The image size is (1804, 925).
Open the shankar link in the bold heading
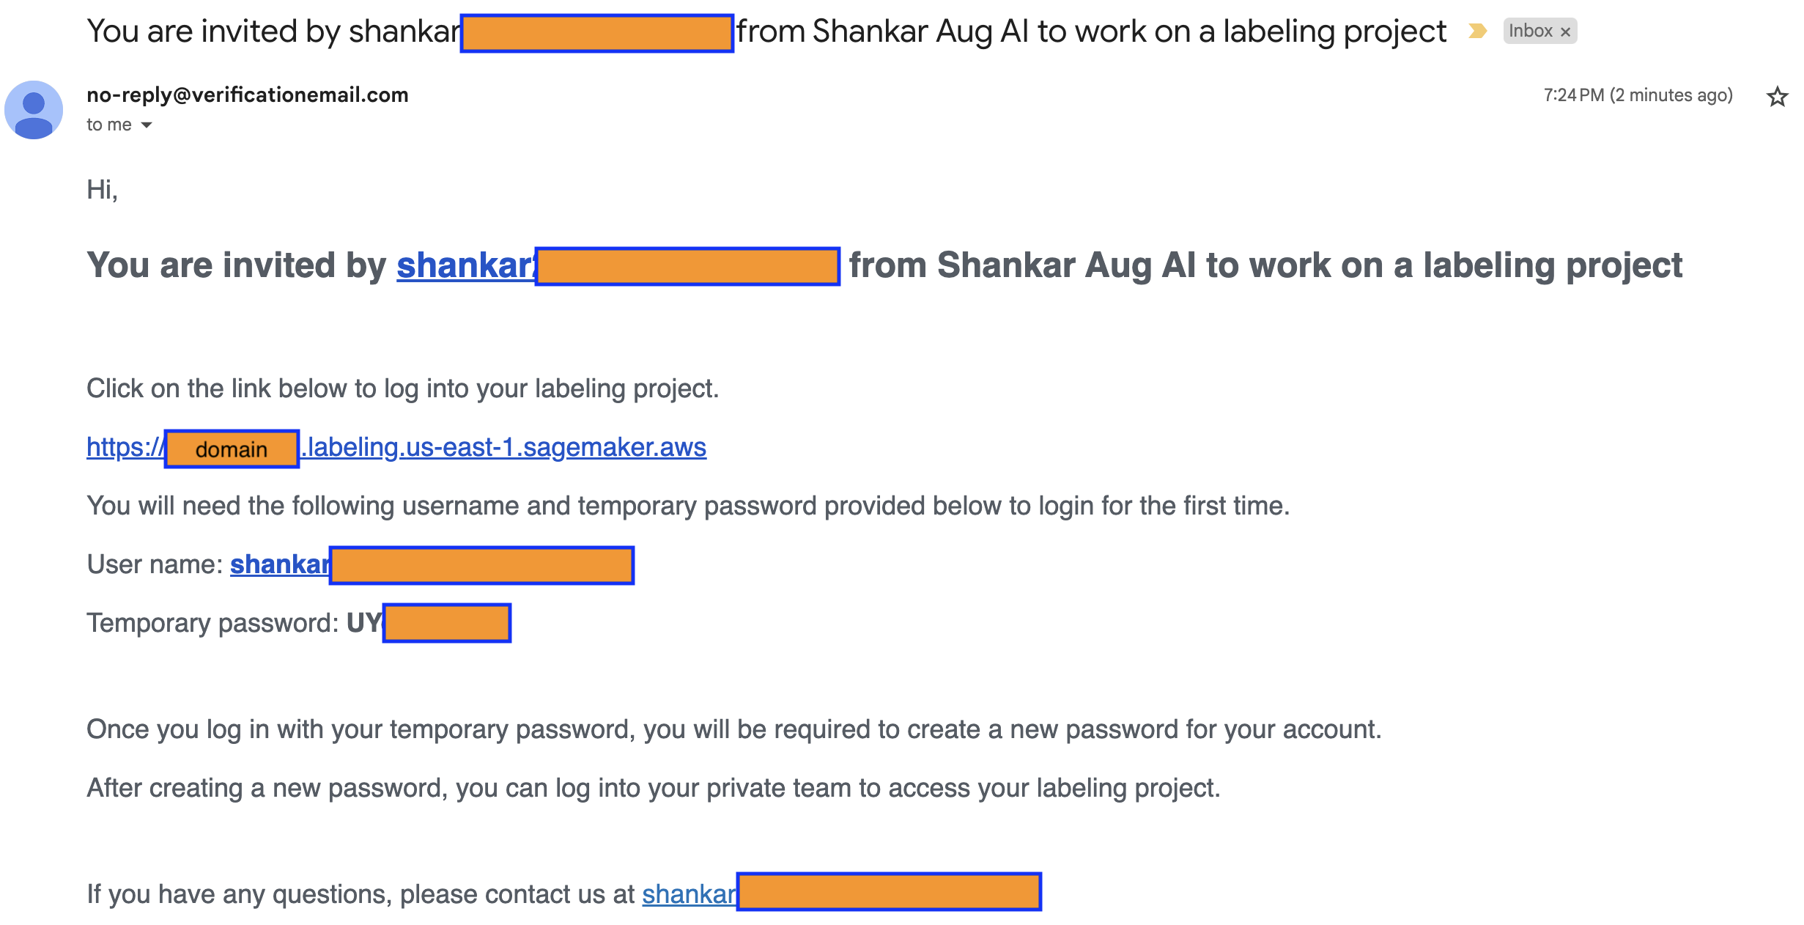tap(465, 265)
